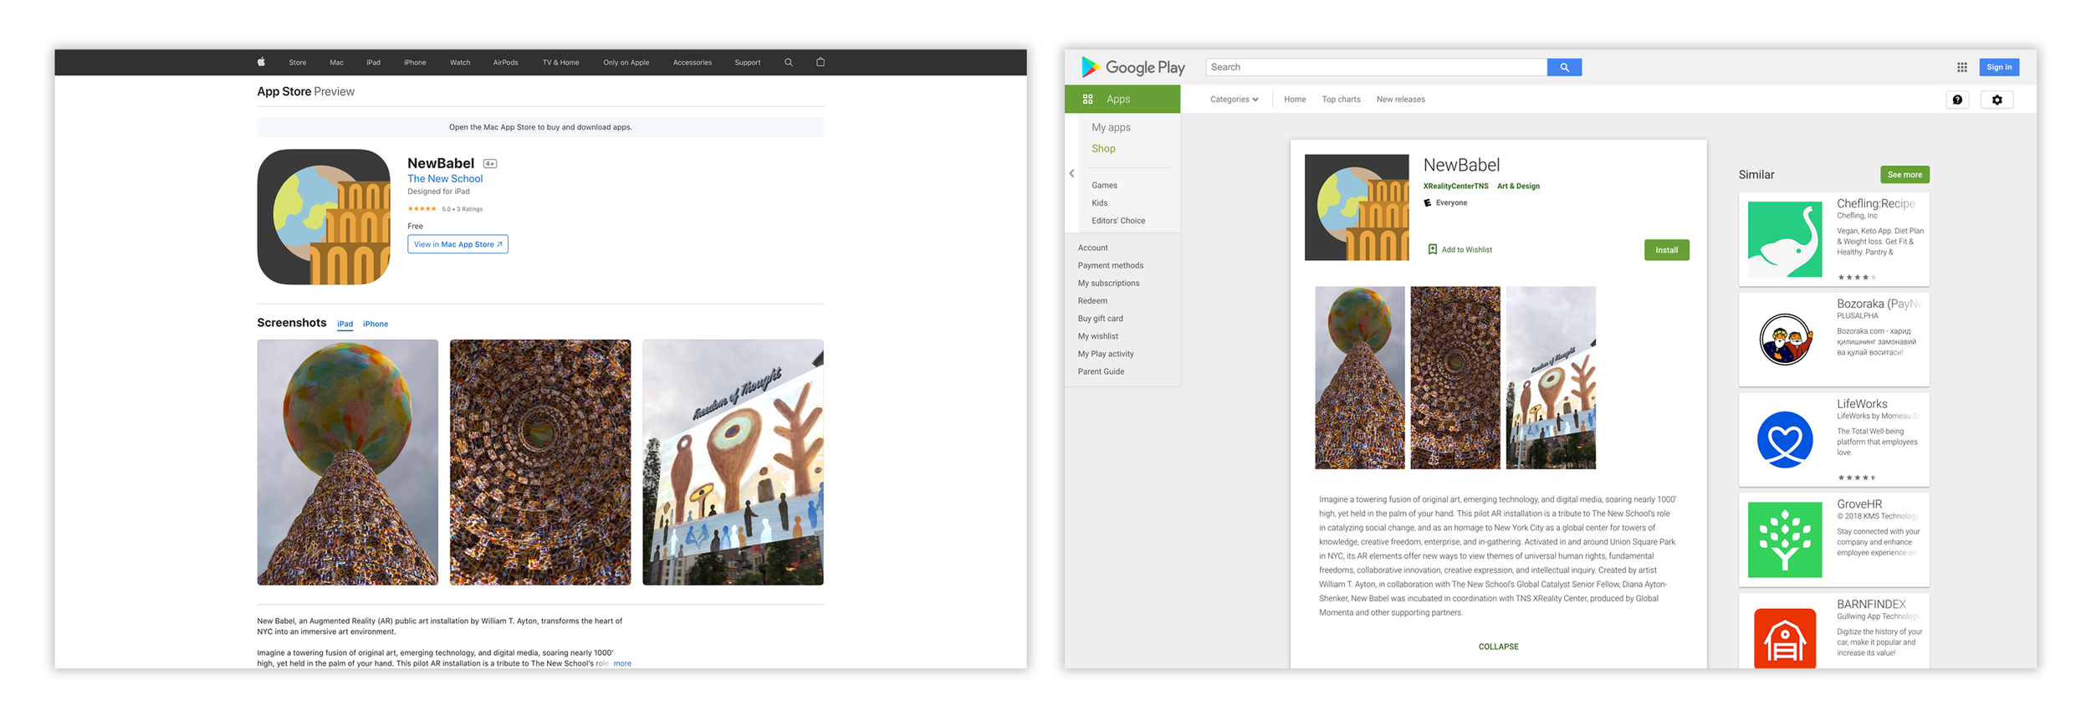Screen dimensions: 2091x726
Task: Open Parent Guide in sidebar
Action: pyautogui.click(x=1101, y=371)
